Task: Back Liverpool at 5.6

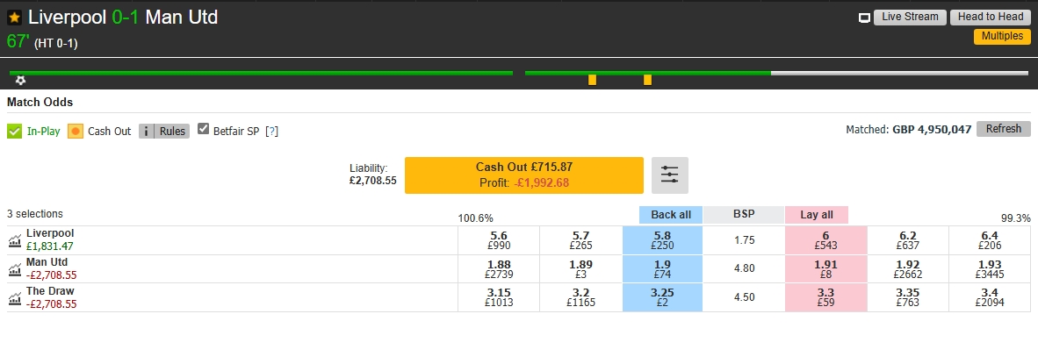Action: pos(499,240)
